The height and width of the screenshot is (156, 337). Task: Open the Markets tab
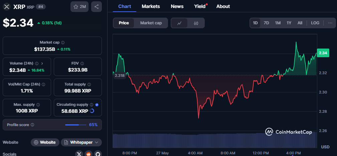coord(151,6)
